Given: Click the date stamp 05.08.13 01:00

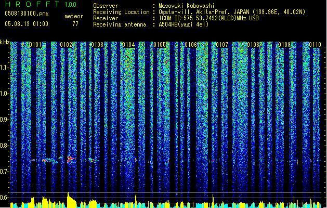Looking at the screenshot, I should [27, 23].
